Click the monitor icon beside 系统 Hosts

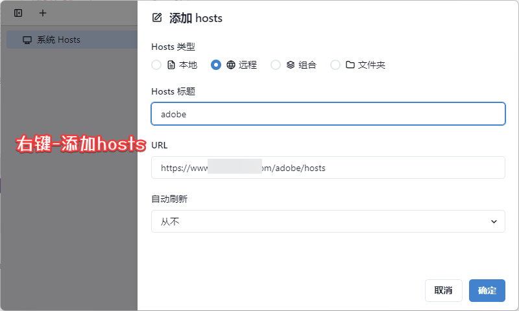27,40
